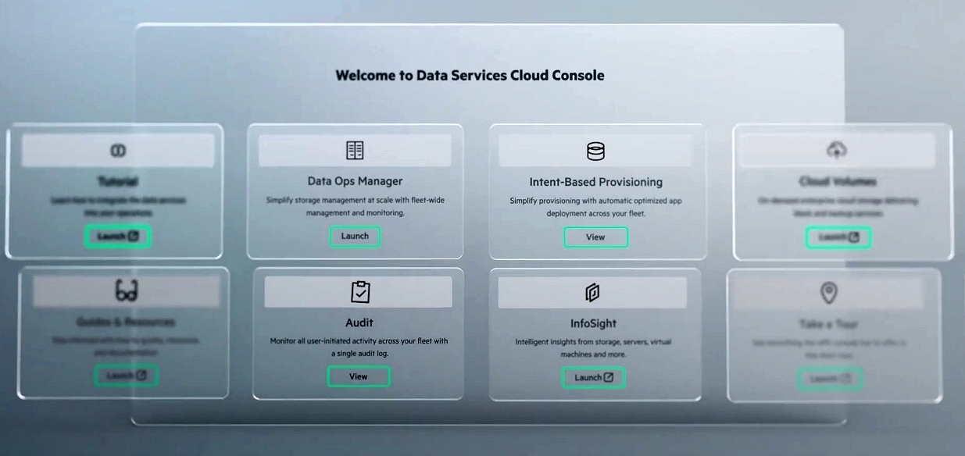965x456 pixels.
Task: Click Intent-Based Provisioning description text
Action: pos(595,206)
